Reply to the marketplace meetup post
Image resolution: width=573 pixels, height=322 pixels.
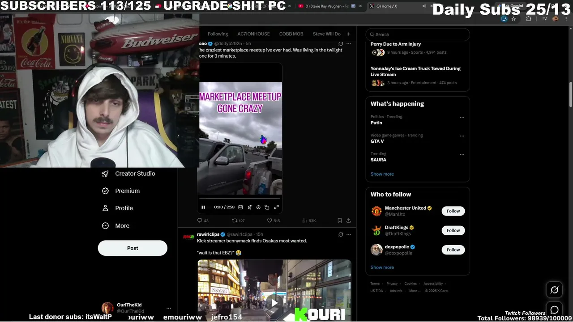point(203,220)
